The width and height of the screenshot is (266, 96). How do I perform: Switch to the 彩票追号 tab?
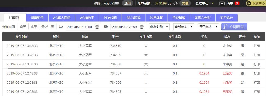(x=37, y=18)
